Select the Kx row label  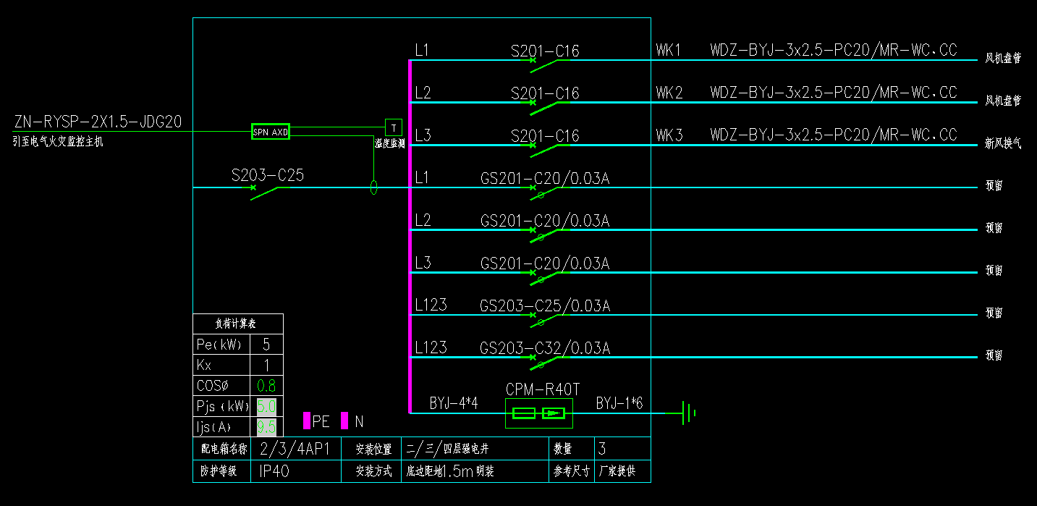coord(205,365)
